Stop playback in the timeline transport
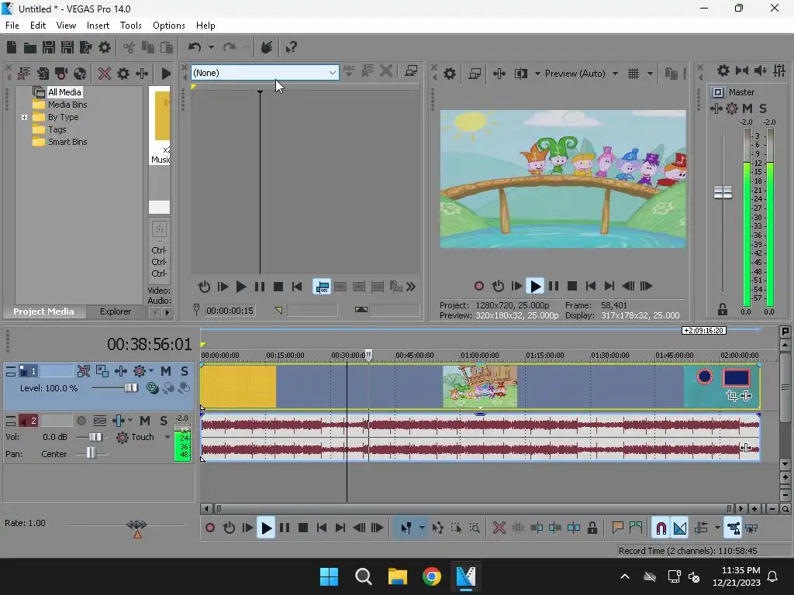The width and height of the screenshot is (794, 595). tap(303, 528)
